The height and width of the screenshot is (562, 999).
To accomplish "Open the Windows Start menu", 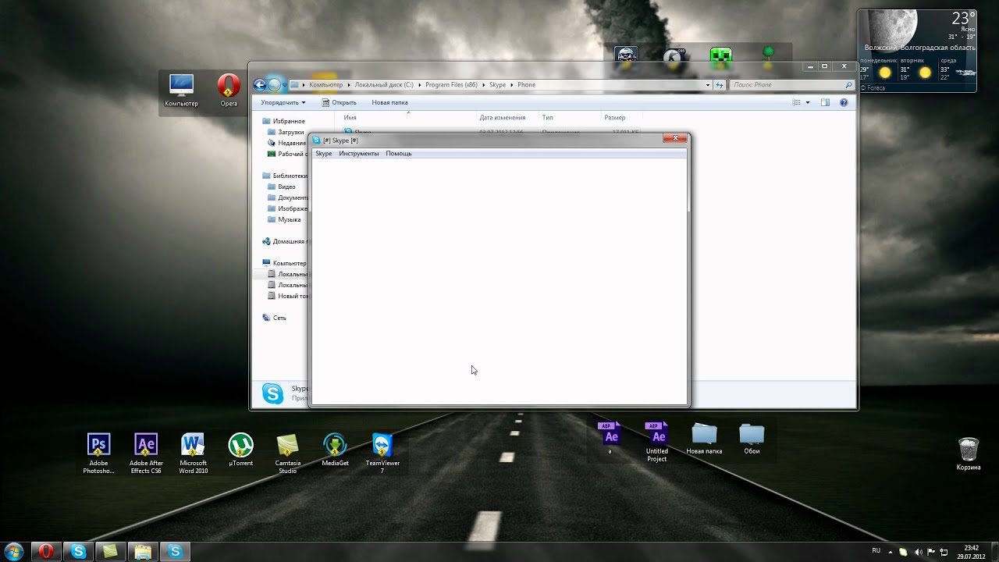I will point(14,552).
